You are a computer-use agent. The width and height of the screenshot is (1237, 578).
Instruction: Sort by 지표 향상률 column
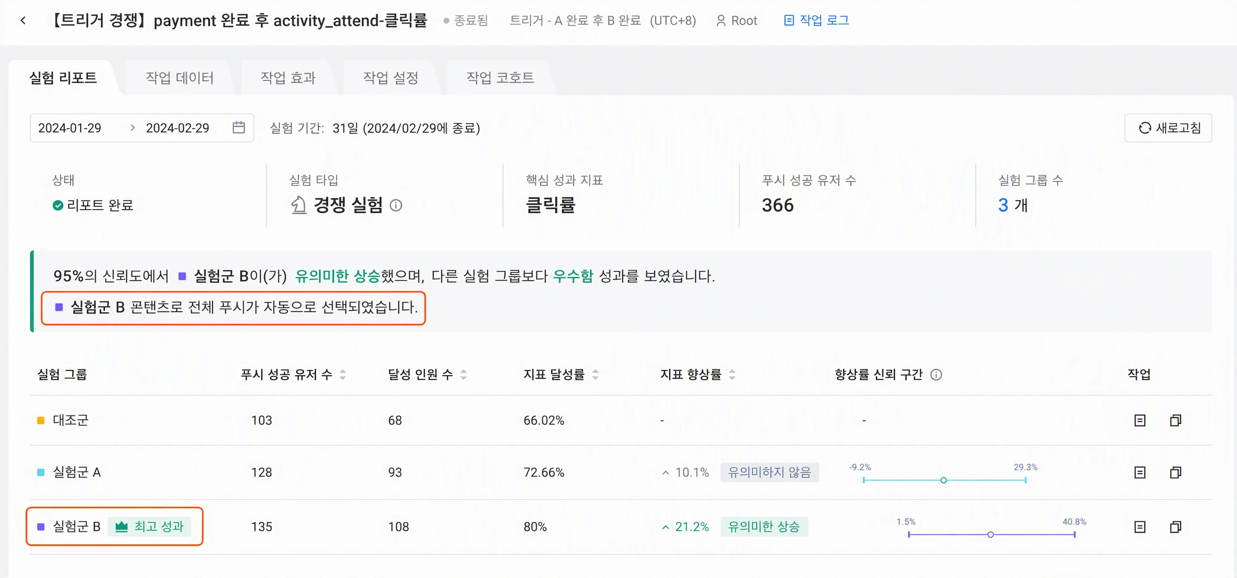pos(732,375)
